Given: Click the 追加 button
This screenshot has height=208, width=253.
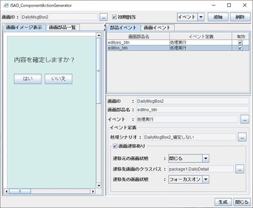Looking at the screenshot, I should (x=218, y=17).
